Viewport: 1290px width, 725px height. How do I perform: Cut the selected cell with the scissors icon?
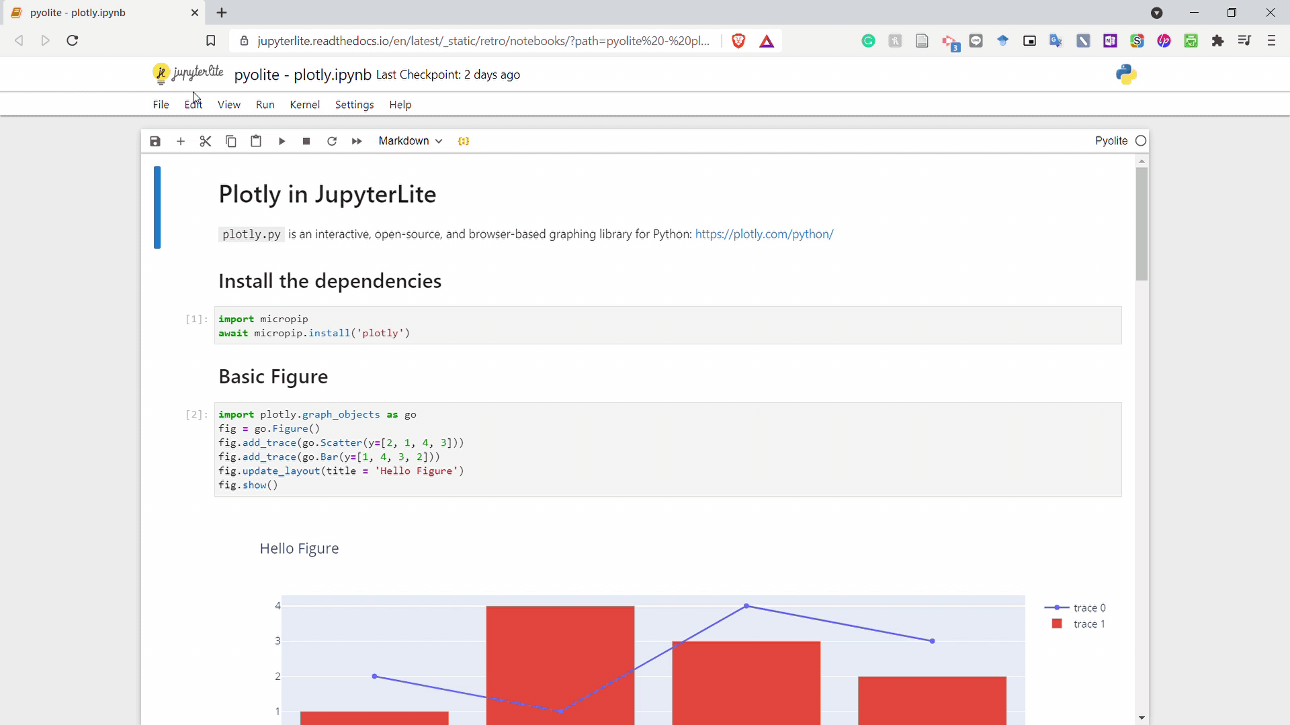click(206, 141)
